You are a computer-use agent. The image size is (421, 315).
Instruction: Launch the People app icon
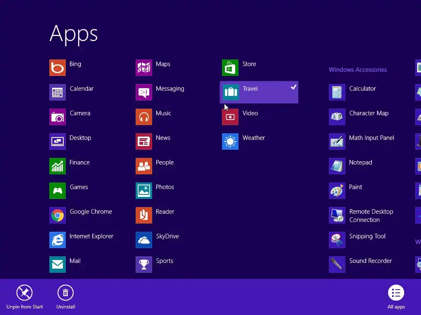[x=144, y=166]
